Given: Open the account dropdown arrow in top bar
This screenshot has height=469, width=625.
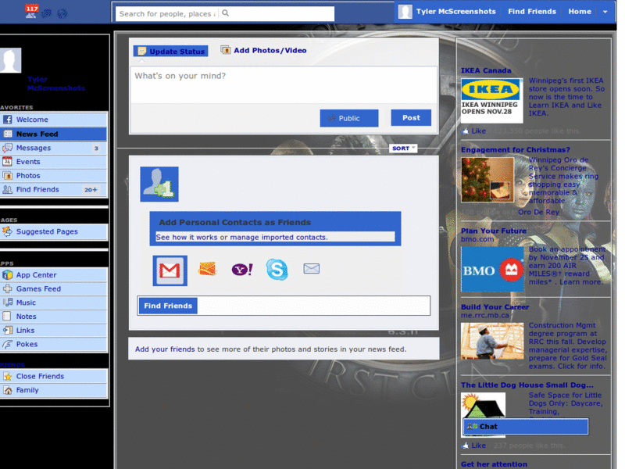Looking at the screenshot, I should coord(605,12).
